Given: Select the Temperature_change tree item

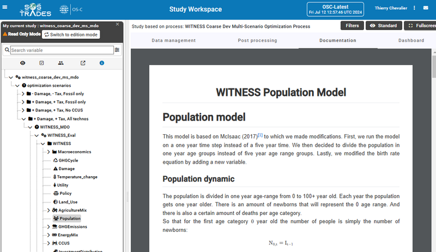Looking at the screenshot, I should [75, 177].
